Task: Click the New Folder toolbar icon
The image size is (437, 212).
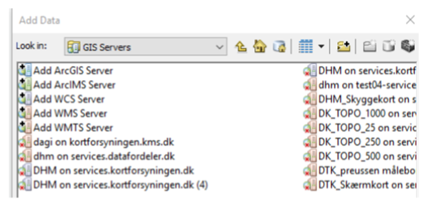Action: click(x=369, y=47)
